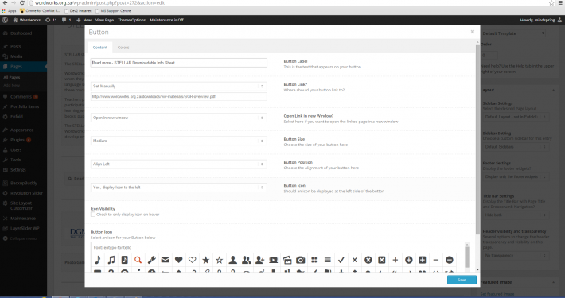Select the camera icon
Image resolution: width=565 pixels, height=298 pixels.
[301, 260]
